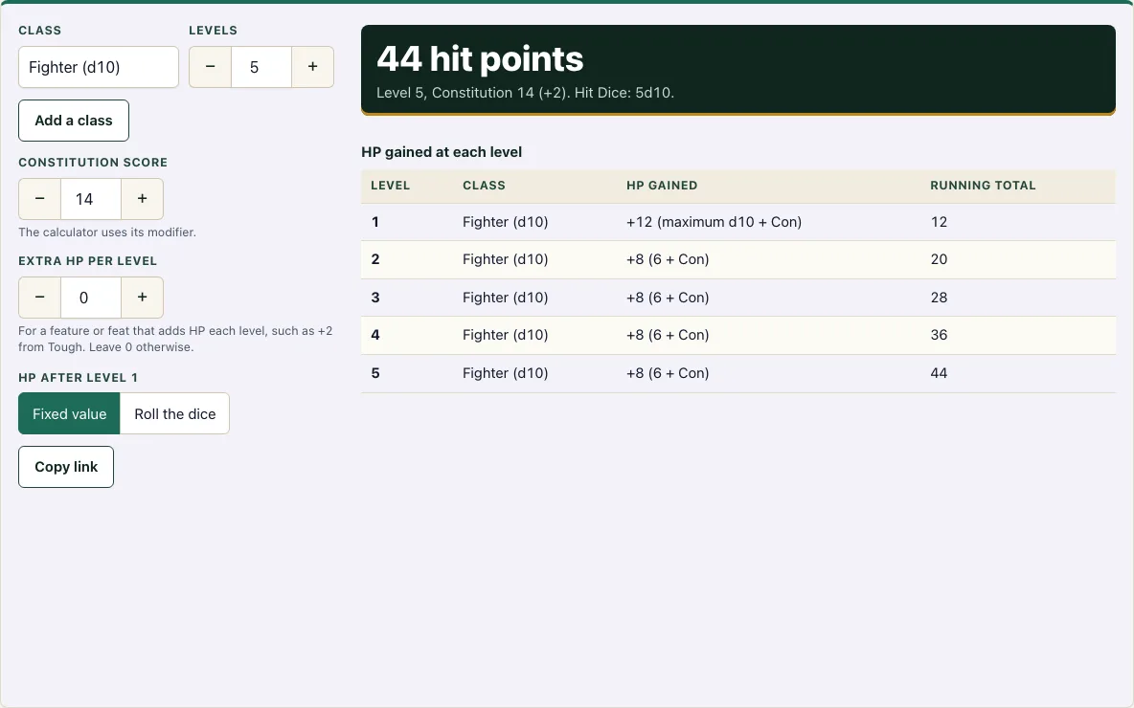Click the Extra HP field showing 0
1134x708 pixels.
point(91,298)
